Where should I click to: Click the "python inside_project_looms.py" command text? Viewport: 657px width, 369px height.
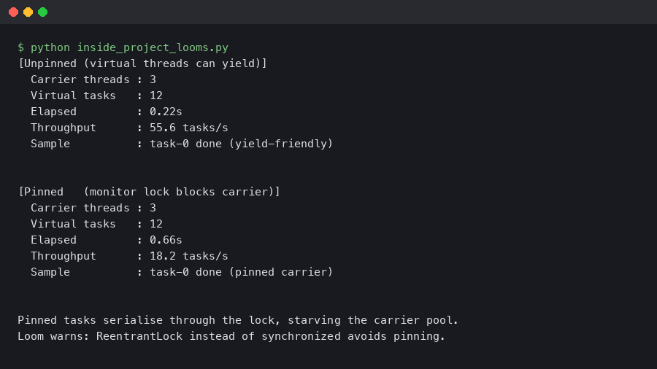coord(129,47)
